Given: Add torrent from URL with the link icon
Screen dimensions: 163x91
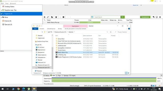Looking at the screenshot, I should tap(48, 17).
